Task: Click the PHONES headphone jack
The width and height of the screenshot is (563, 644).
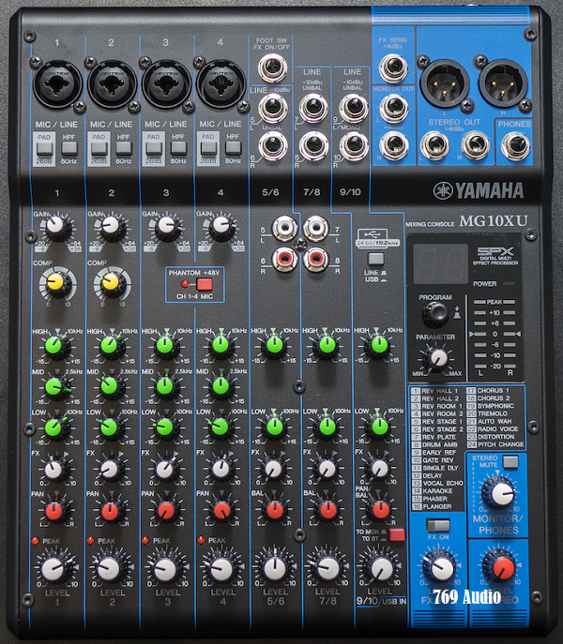Action: click(x=515, y=145)
